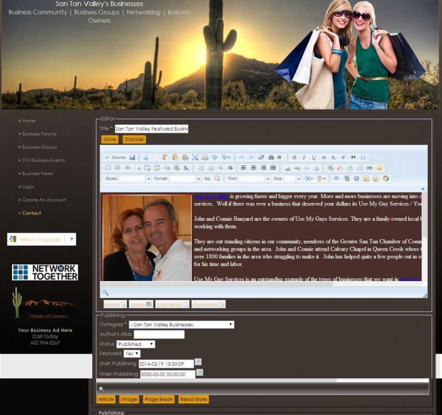Screen dimensions: 442x415
Task: Open the Select Language dropdown
Action: point(42,240)
